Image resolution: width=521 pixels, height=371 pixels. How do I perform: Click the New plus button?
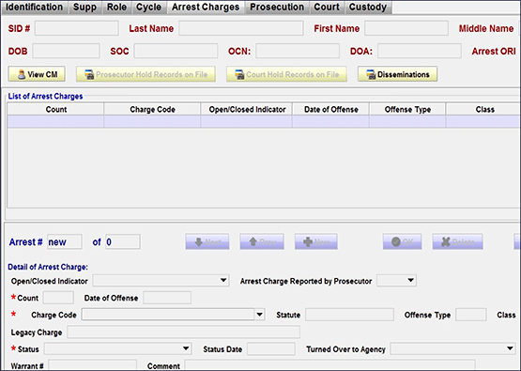click(316, 241)
